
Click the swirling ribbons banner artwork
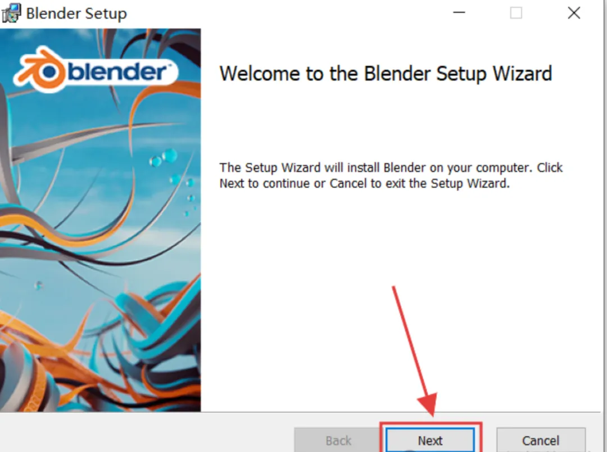point(100,220)
